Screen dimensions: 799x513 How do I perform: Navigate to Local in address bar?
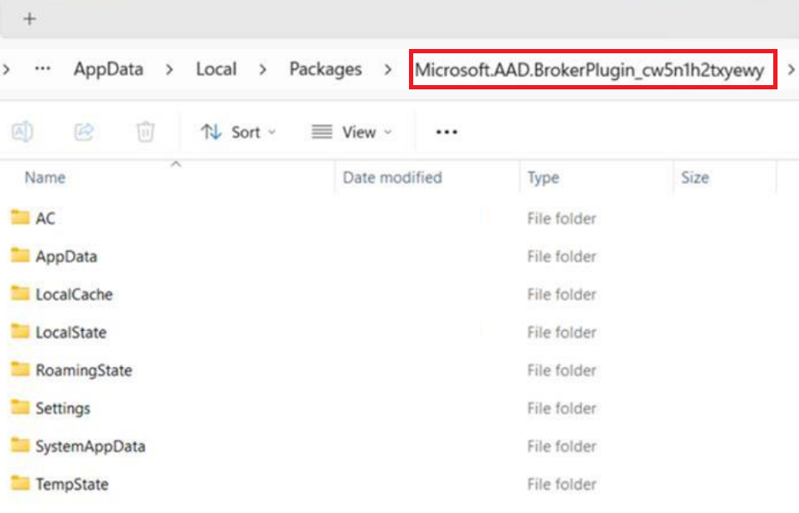coord(216,70)
